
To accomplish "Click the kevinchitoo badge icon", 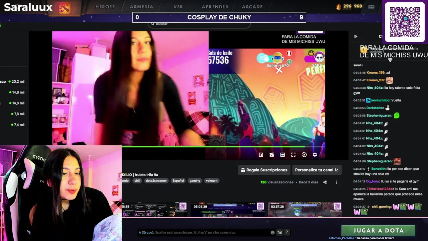I will pyautogui.click(x=368, y=100).
